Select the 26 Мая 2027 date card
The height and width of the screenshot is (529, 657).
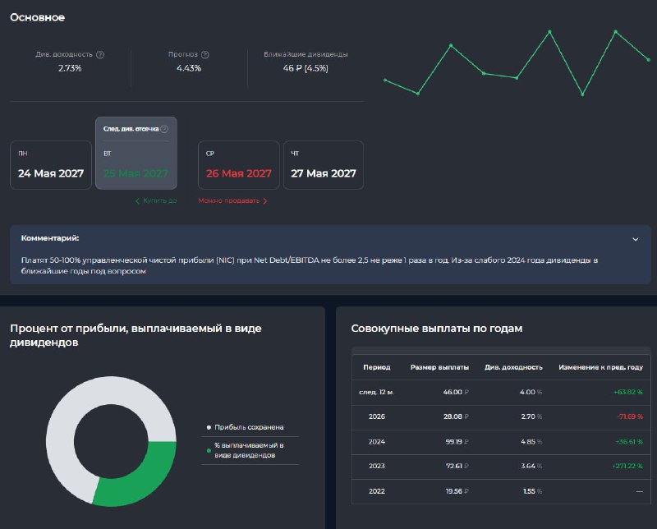238,165
